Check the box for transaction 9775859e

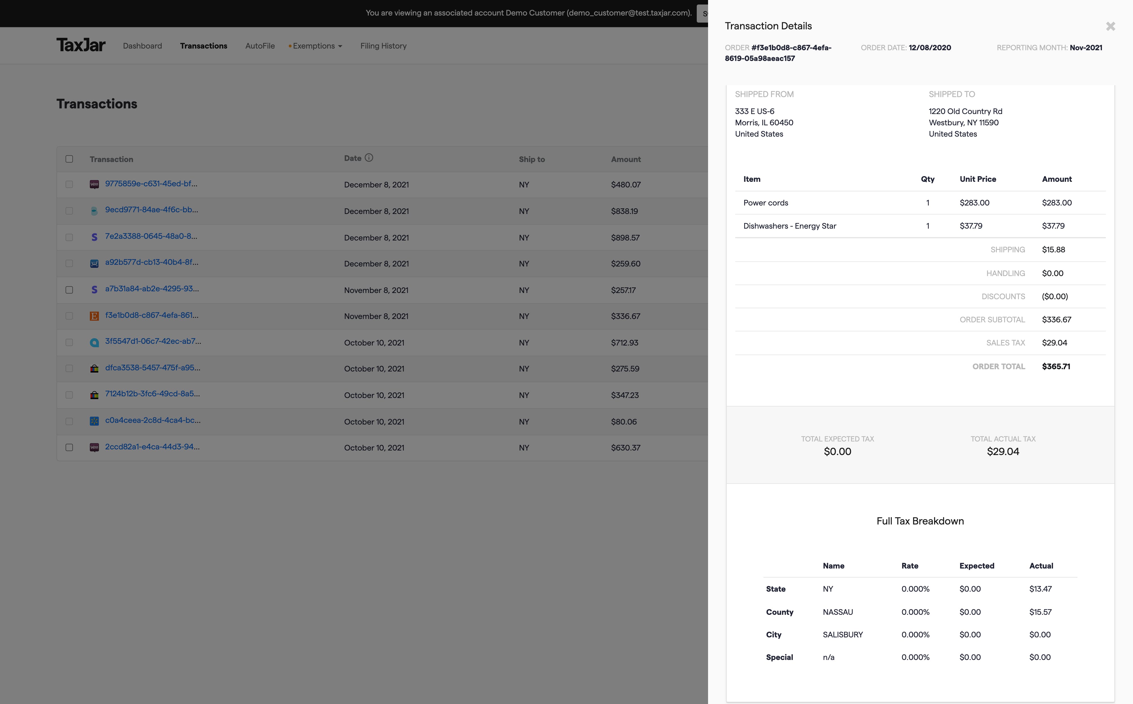click(x=69, y=184)
